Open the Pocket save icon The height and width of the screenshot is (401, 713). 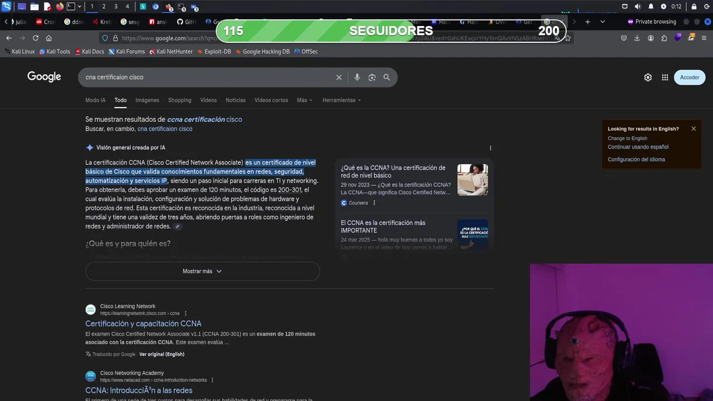pos(624,38)
